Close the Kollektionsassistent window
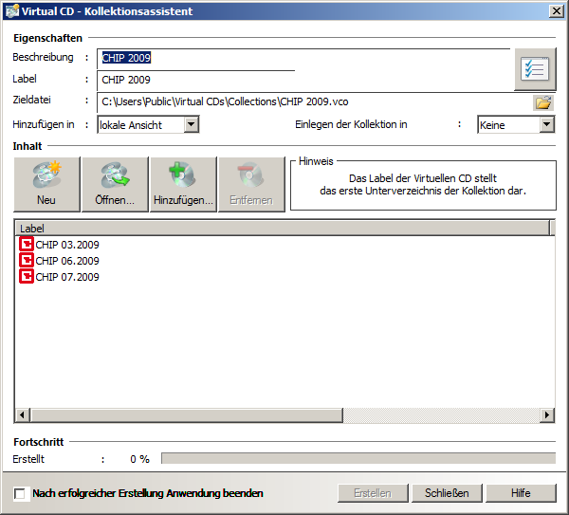The image size is (569, 515). (556, 11)
